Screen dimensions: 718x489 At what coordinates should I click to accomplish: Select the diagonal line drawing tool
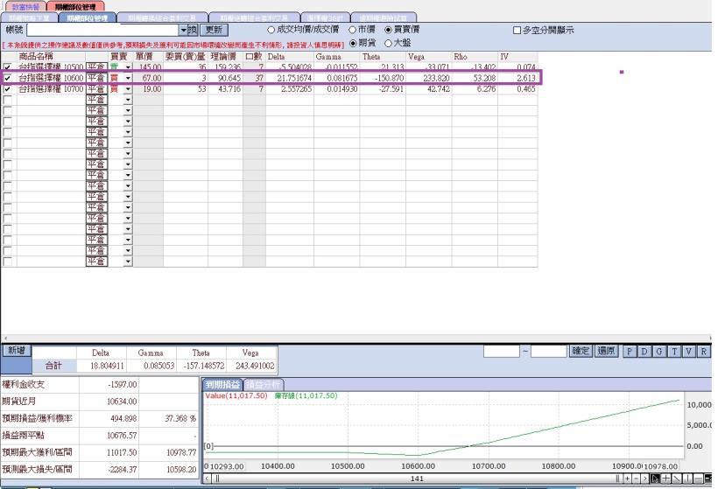click(679, 479)
